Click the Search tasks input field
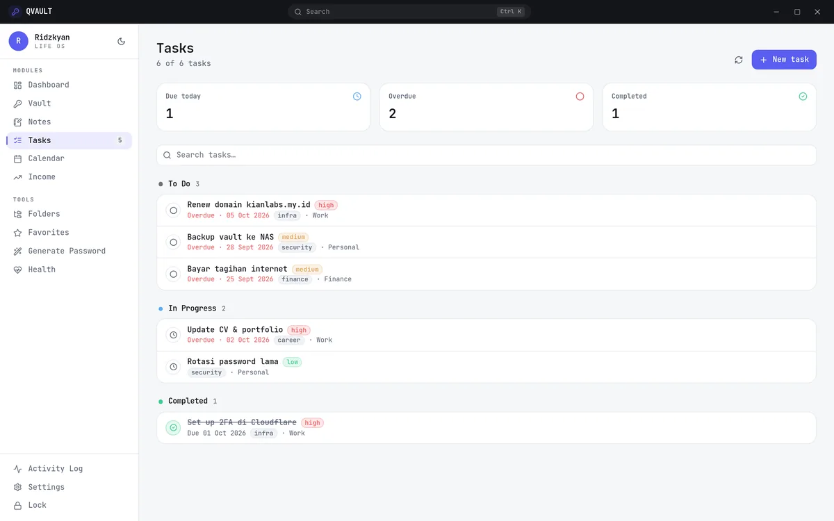This screenshot has height=521, width=834. click(486, 155)
